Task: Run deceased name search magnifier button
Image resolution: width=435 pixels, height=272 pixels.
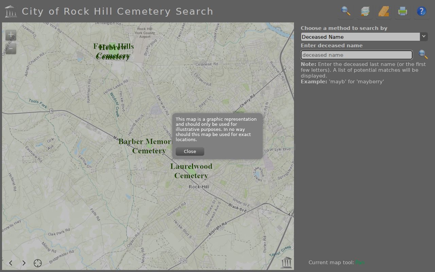Action: tap(423, 54)
